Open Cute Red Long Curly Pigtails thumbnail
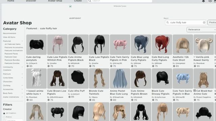The width and height of the screenshot is (216, 121). (162, 45)
